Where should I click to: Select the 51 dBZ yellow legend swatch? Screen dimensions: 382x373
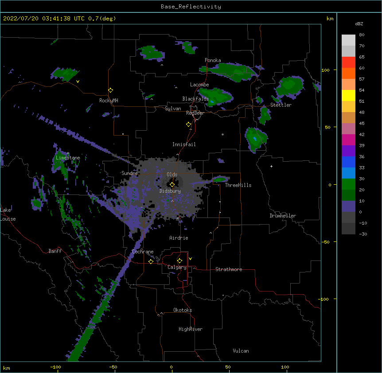(x=348, y=95)
